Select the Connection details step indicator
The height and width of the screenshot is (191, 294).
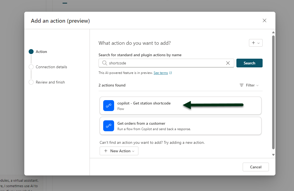point(31,67)
